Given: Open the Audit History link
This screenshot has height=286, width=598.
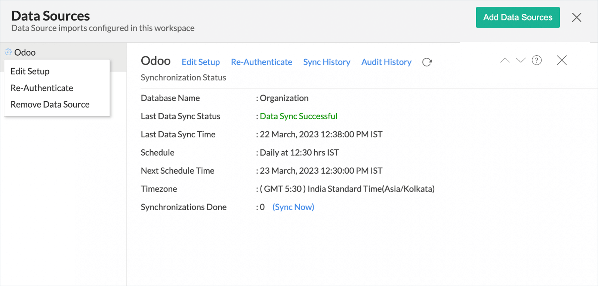Looking at the screenshot, I should tap(386, 62).
